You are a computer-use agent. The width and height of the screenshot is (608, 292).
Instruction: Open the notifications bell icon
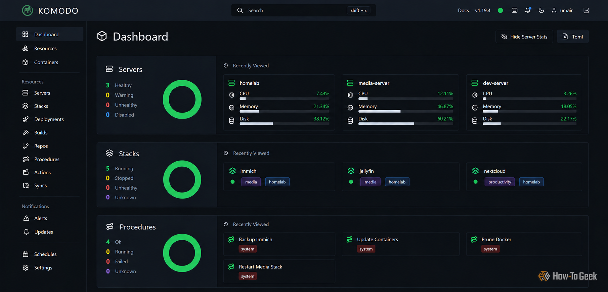click(528, 10)
